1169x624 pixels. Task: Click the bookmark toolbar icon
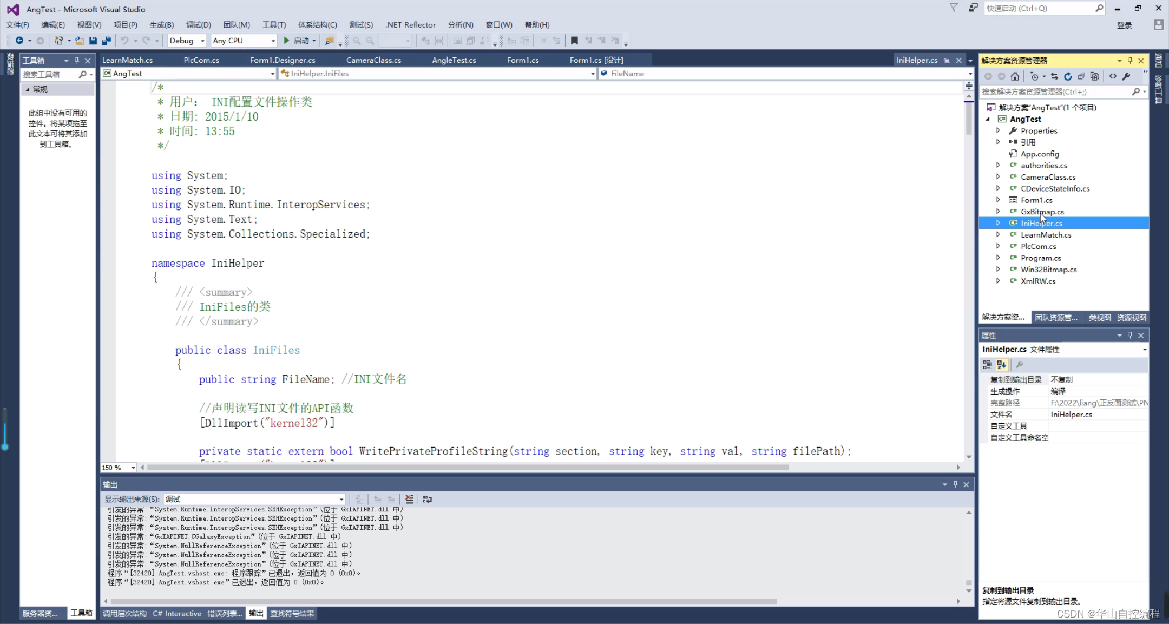574,41
